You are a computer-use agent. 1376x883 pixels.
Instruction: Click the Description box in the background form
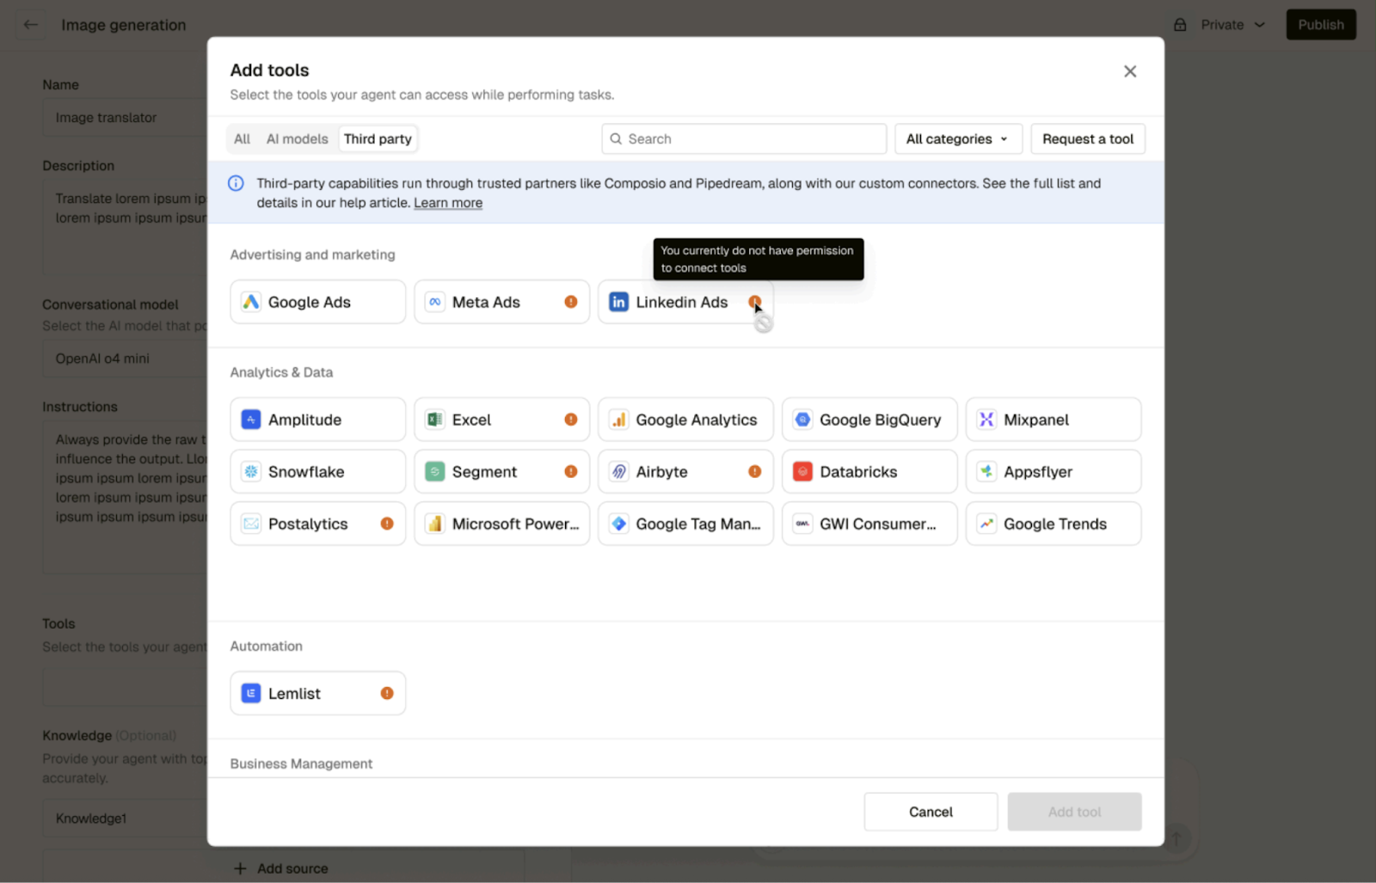point(125,227)
